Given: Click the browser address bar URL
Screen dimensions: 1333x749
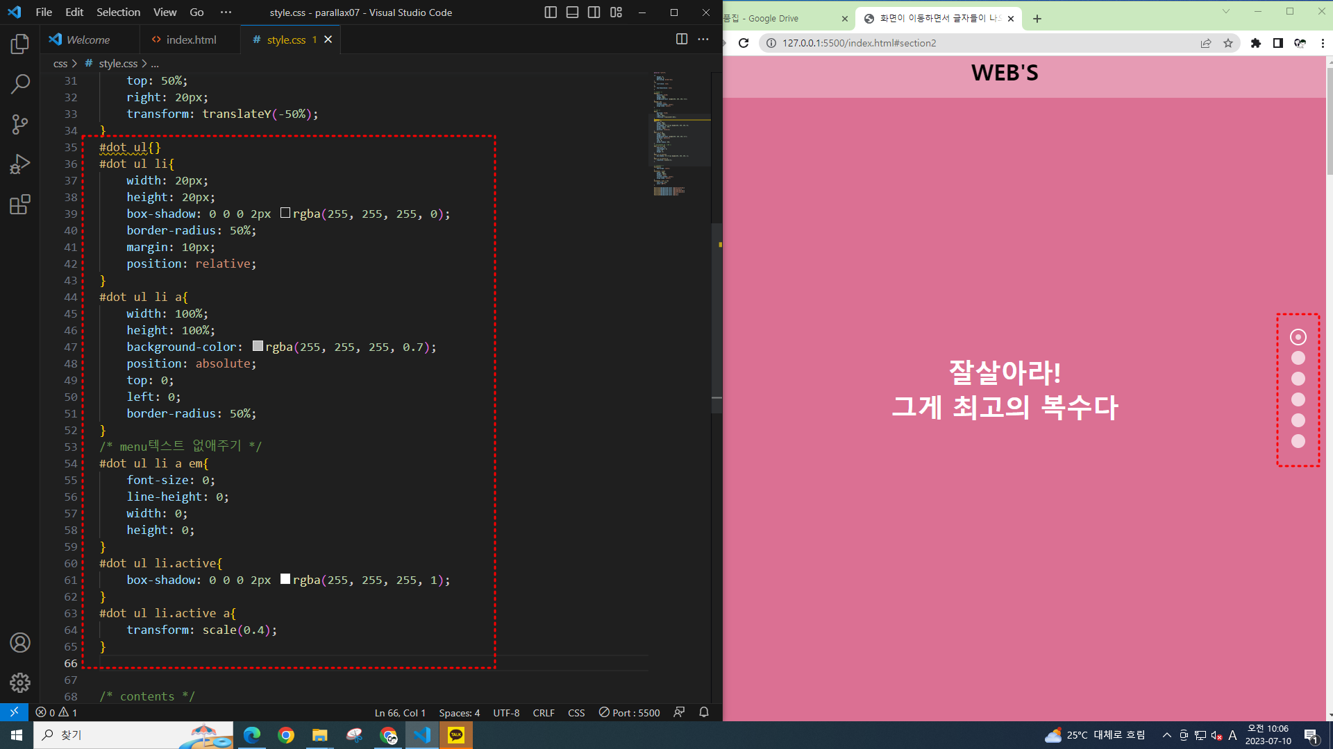Looking at the screenshot, I should pyautogui.click(x=859, y=43).
